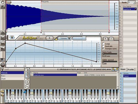The width and height of the screenshot is (138, 104).
Task: Click the file path C:\PROGRAM FILES\ANTIWAVE text
Action: tap(84, 69)
